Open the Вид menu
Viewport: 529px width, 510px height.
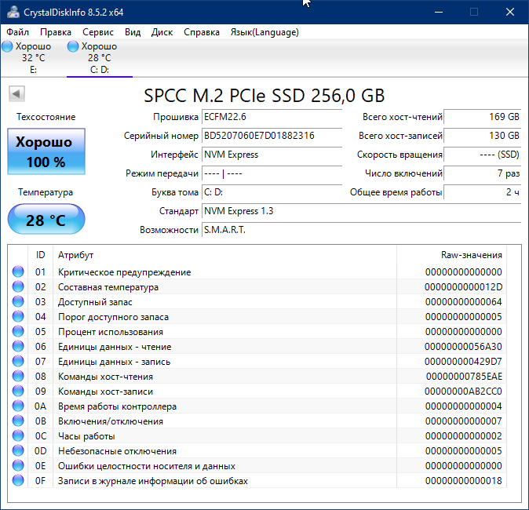[133, 32]
